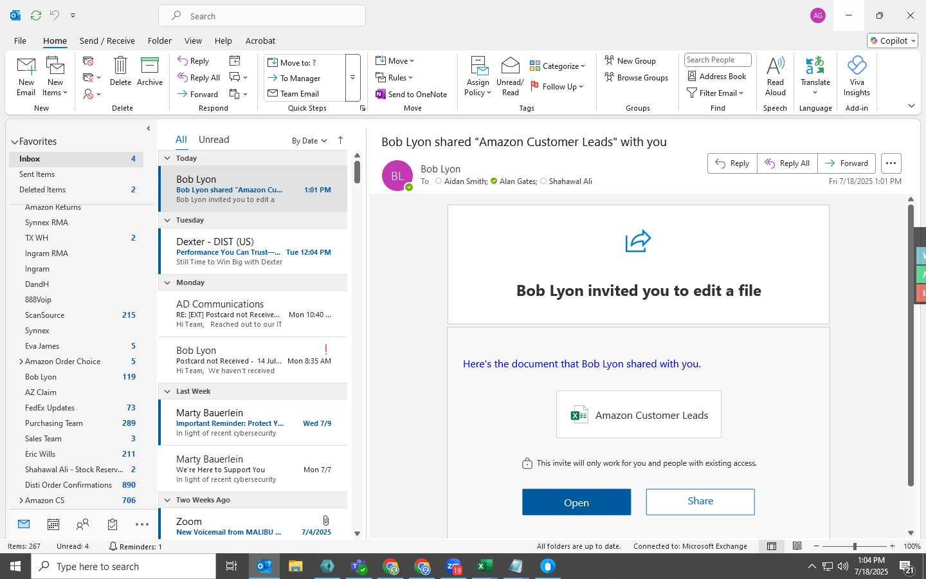Toggle sort order arrow in message list

click(x=340, y=140)
